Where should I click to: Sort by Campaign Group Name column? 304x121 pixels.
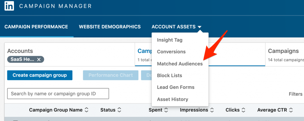pyautogui.click(x=59, y=110)
